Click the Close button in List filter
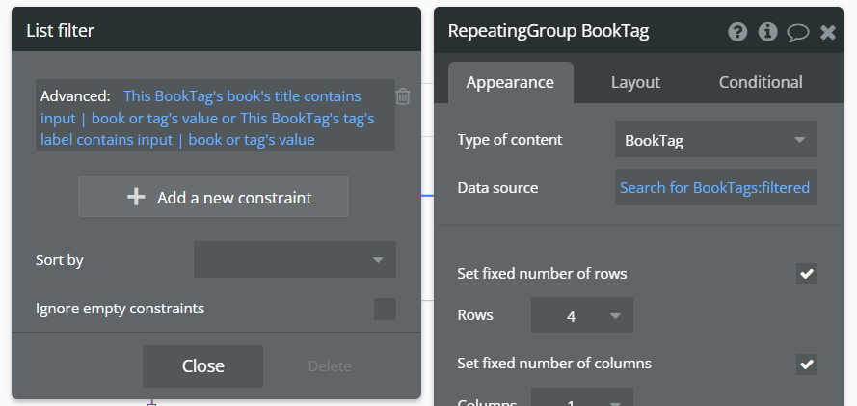 click(x=202, y=366)
